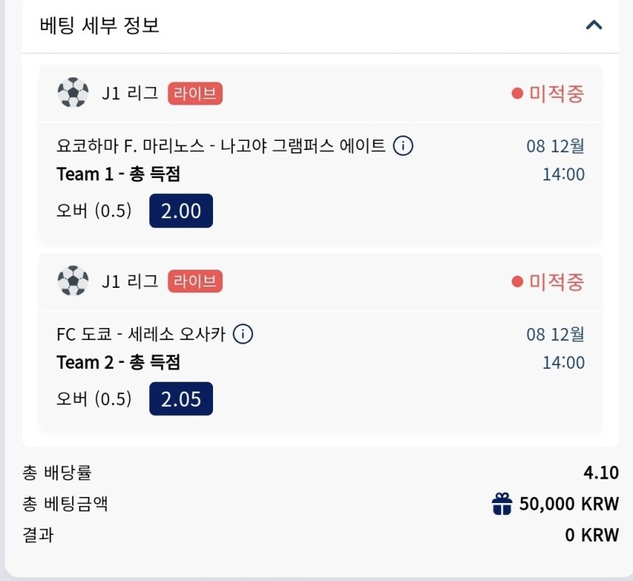633x581 pixels.
Task: Click the 베팅 세부 정보 header title
Action: click(x=99, y=25)
